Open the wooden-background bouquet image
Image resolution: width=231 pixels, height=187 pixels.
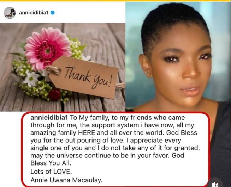tap(63, 67)
